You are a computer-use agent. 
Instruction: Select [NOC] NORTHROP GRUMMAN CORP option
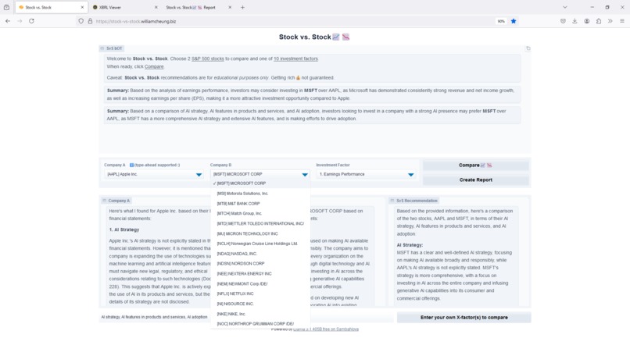click(x=260, y=324)
